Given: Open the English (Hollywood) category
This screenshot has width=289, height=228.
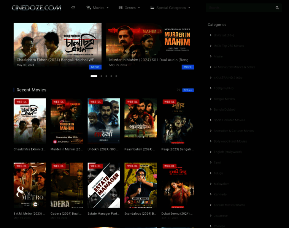Looking at the screenshot, I should pyautogui.click(x=228, y=152).
